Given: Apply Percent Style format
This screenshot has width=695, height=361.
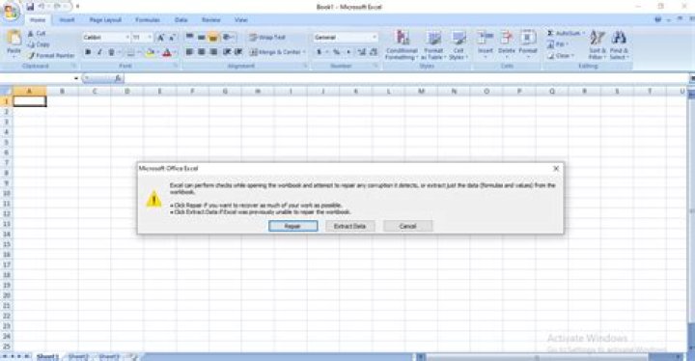Looking at the screenshot, I should 337,52.
